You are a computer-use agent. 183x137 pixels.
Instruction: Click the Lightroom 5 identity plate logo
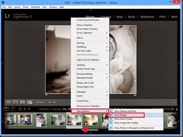[18, 16]
